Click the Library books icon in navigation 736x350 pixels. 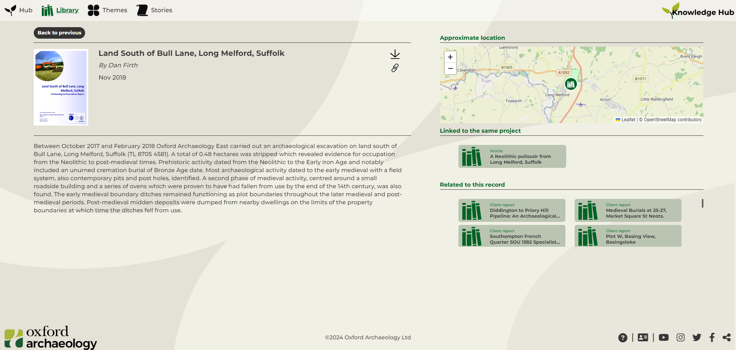pos(47,10)
